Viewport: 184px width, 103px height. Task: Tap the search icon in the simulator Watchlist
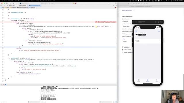tap(159, 31)
